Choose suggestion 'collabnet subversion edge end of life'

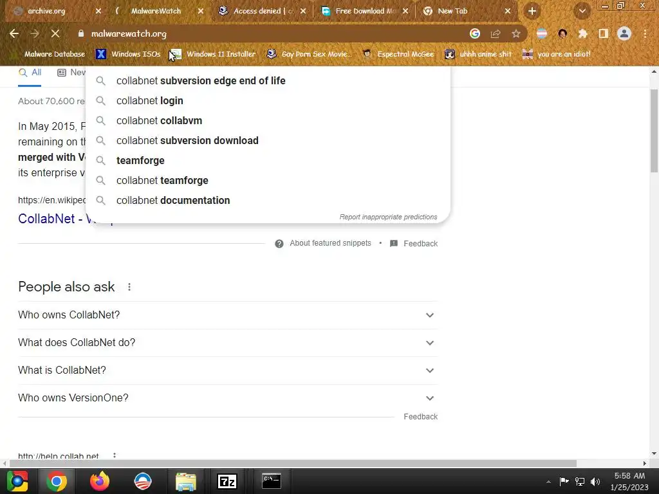(268, 80)
